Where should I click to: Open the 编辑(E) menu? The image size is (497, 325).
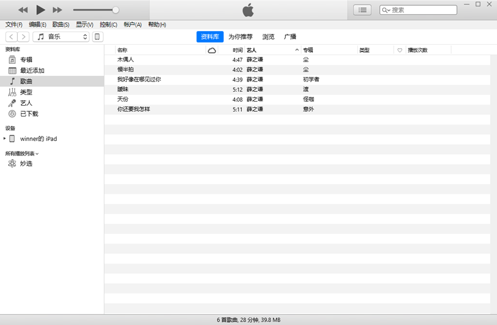tap(37, 25)
